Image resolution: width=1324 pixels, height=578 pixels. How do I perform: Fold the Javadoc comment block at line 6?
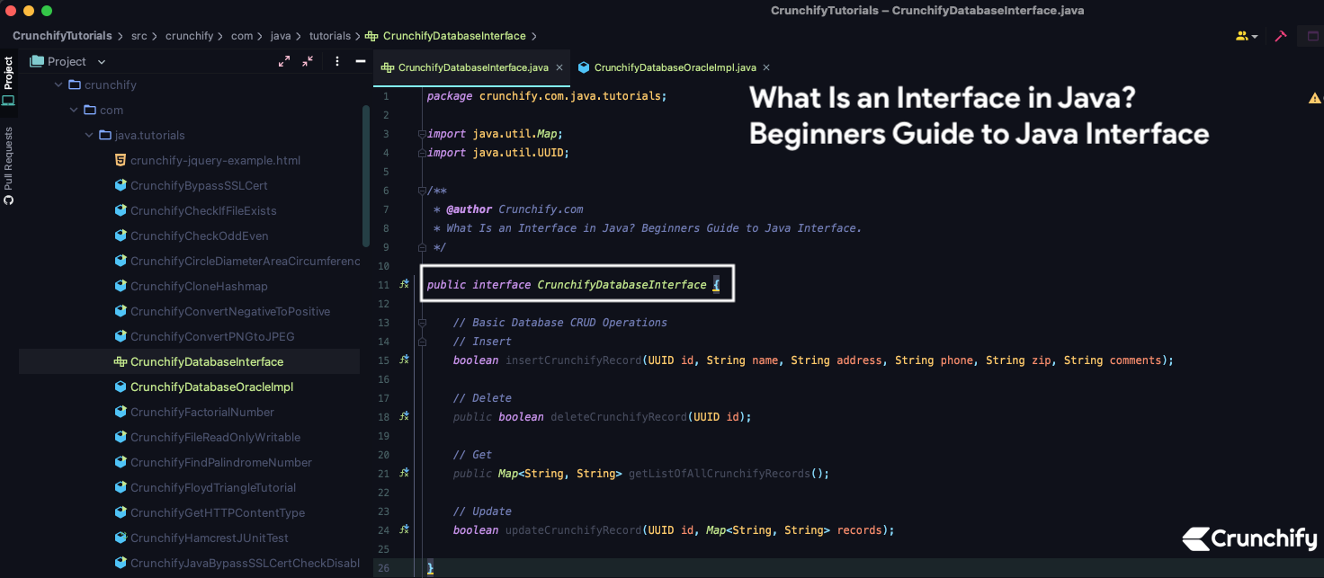pyautogui.click(x=421, y=191)
